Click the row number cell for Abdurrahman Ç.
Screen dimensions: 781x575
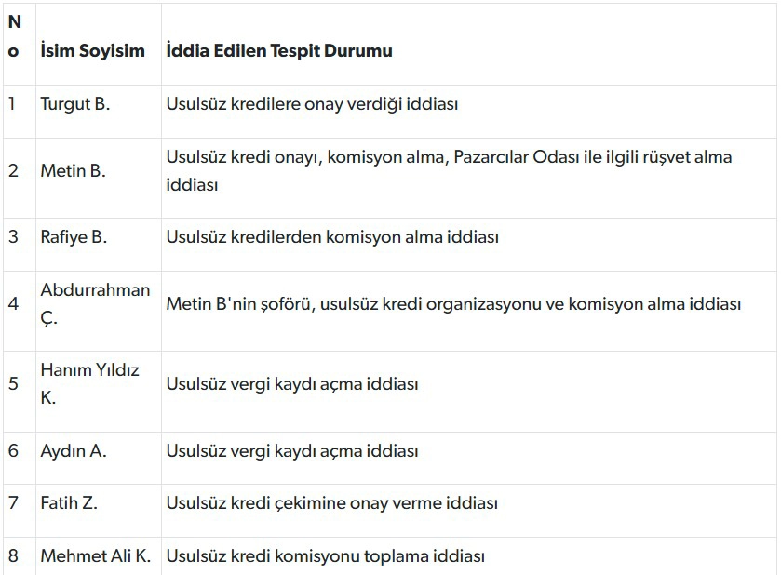point(13,304)
